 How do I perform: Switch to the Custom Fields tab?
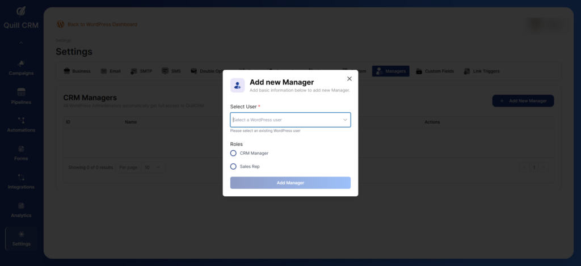pyautogui.click(x=436, y=71)
